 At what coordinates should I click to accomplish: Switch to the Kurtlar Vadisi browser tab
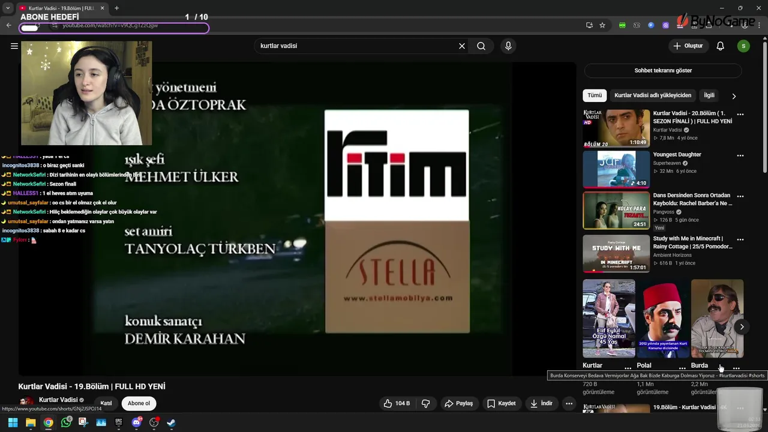pyautogui.click(x=61, y=8)
